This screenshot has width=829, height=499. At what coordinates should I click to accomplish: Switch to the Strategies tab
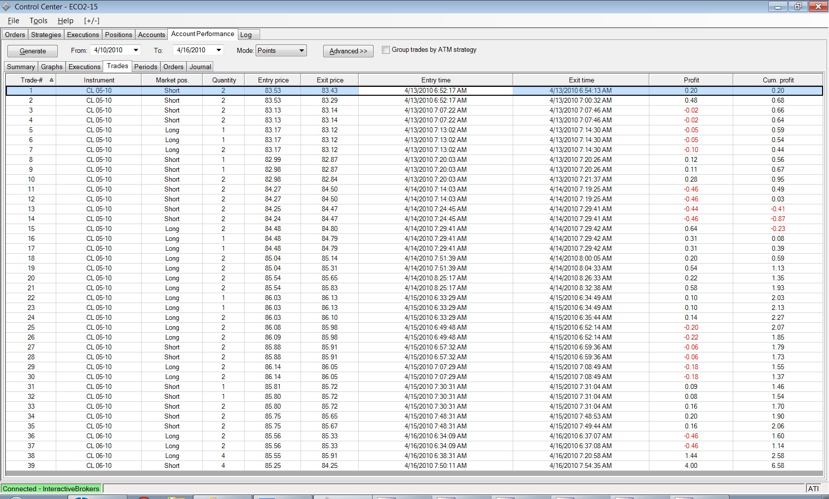(46, 35)
